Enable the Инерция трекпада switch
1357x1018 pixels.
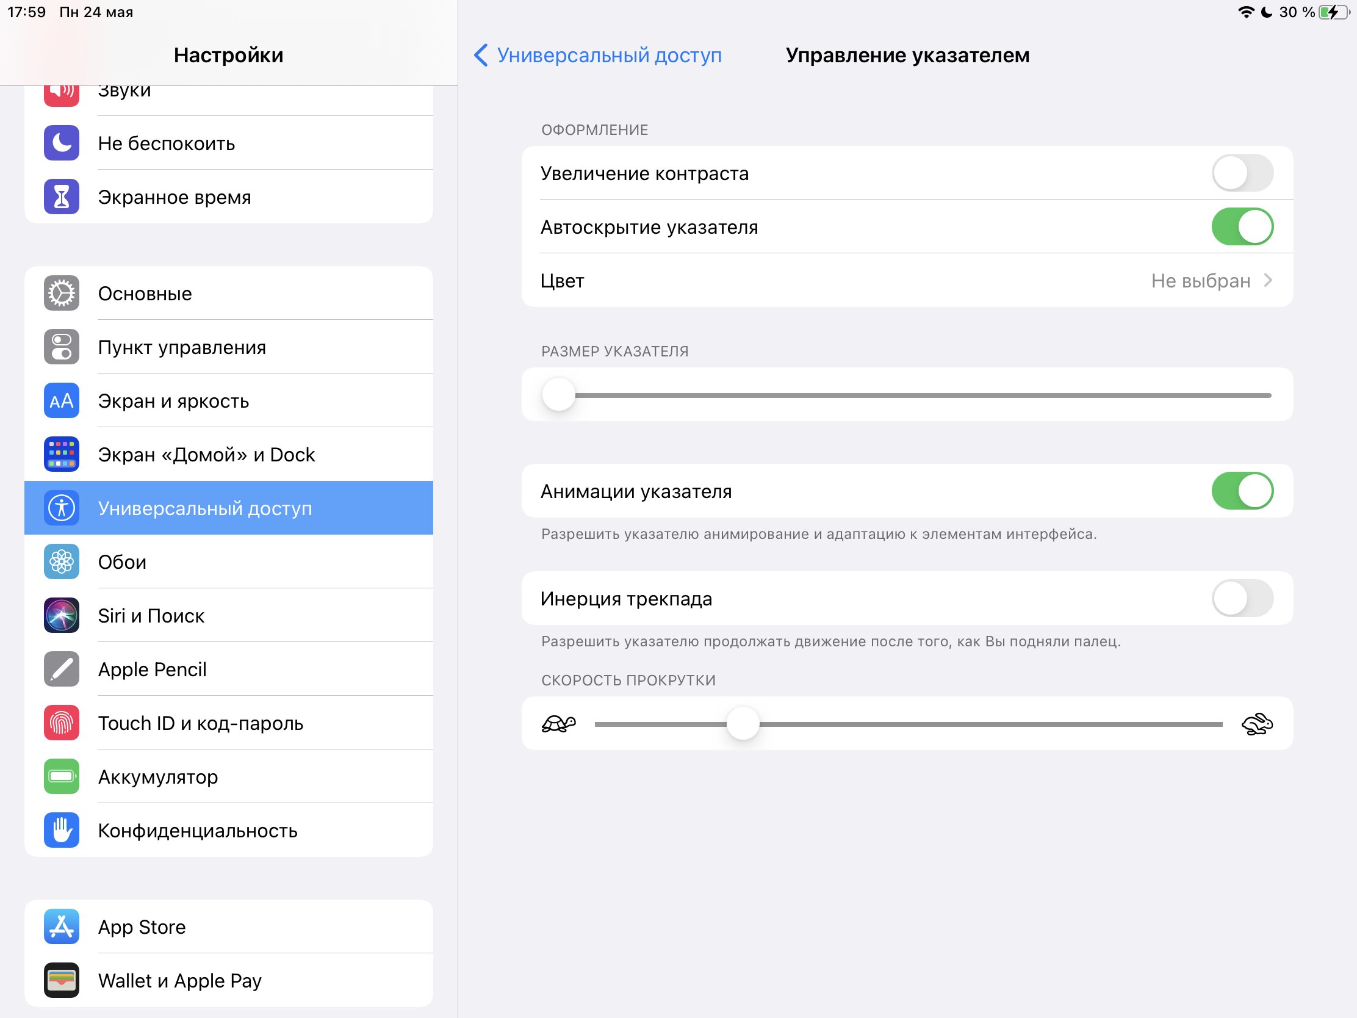coord(1242,598)
